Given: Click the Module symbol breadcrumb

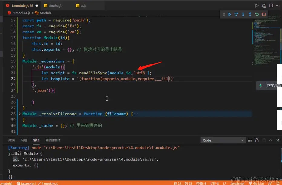Looking at the screenshot, I should pos(45,13).
